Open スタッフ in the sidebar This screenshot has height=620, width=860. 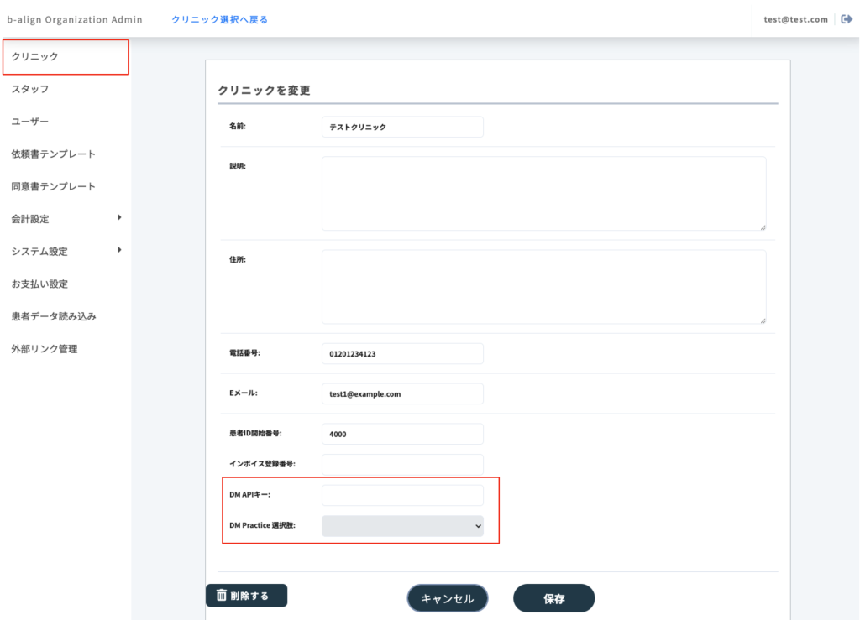pos(30,89)
